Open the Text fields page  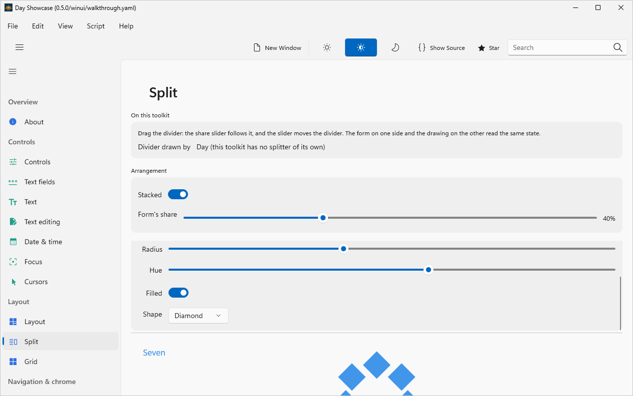[60, 182]
